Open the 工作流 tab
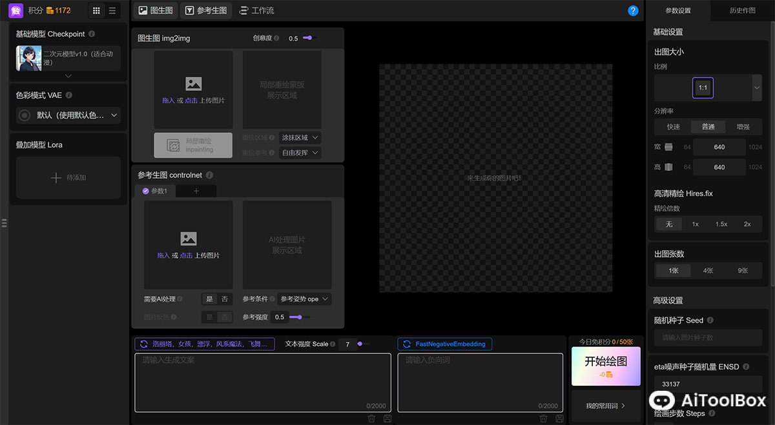Image resolution: width=775 pixels, height=425 pixels. tap(256, 10)
